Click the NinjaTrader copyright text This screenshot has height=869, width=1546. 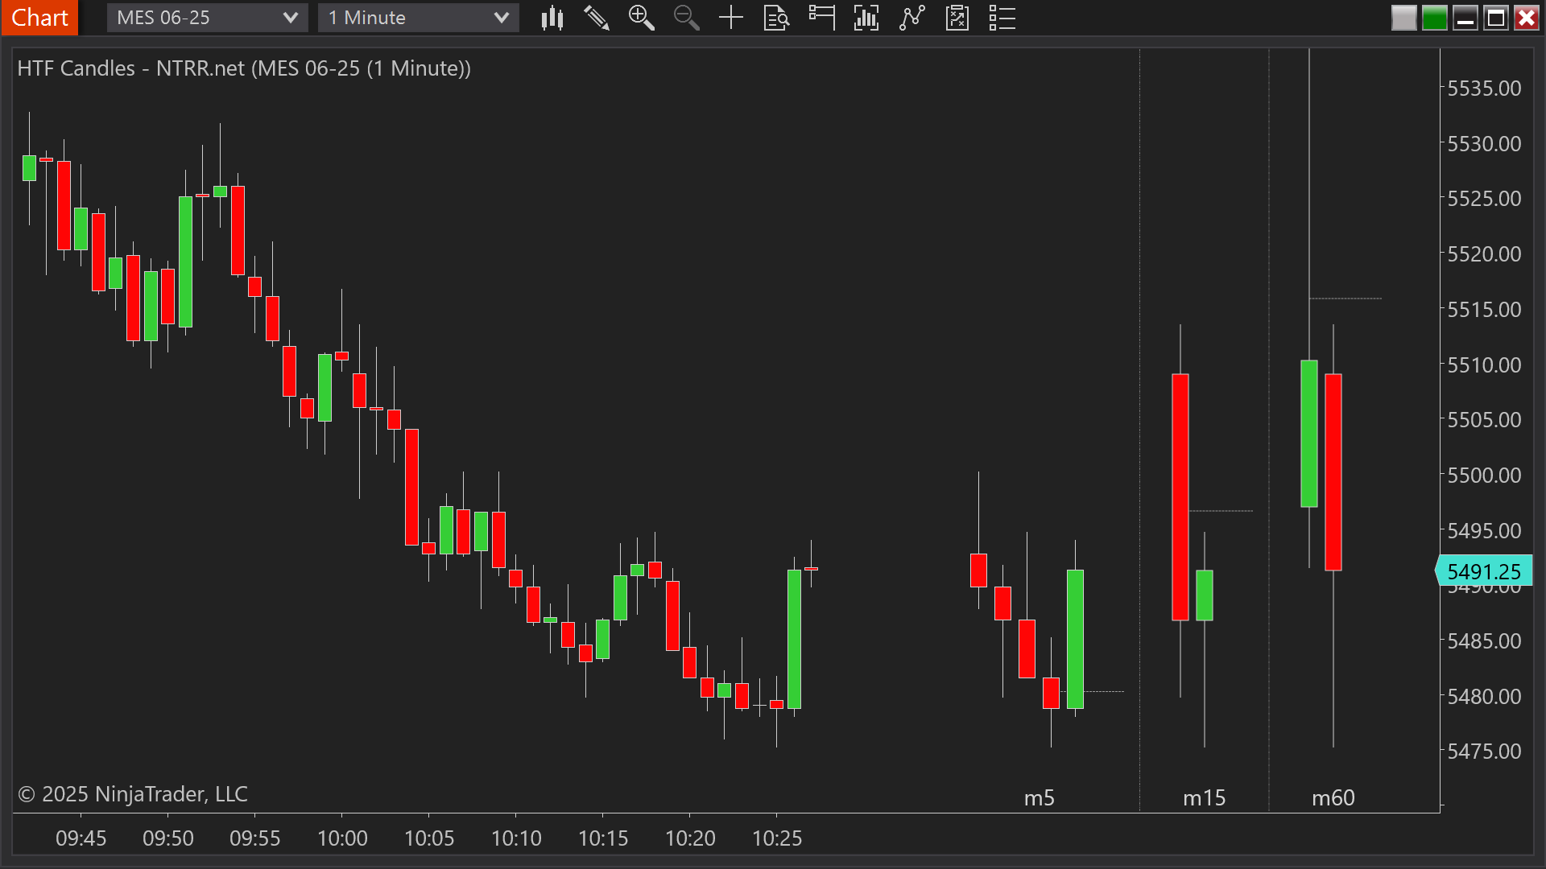131,793
